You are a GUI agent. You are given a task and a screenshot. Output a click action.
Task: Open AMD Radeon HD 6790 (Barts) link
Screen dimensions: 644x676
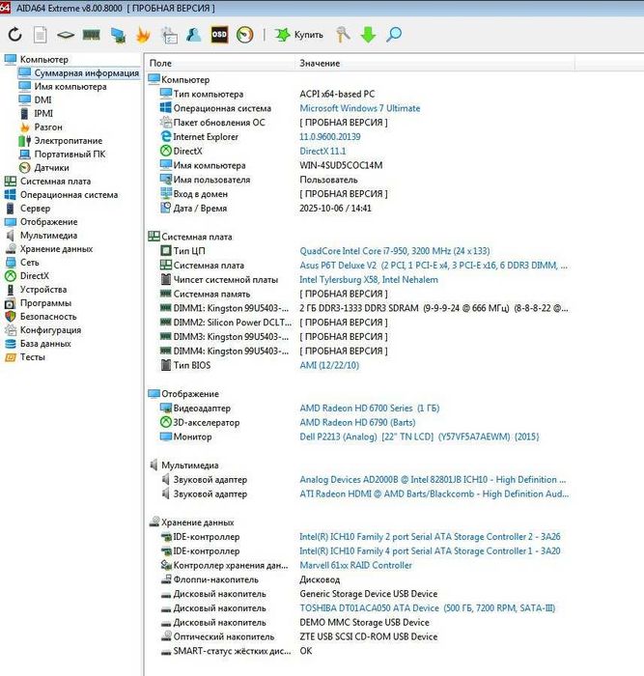tap(357, 422)
